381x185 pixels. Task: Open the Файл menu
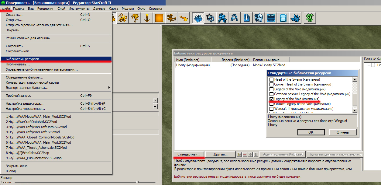6,9
